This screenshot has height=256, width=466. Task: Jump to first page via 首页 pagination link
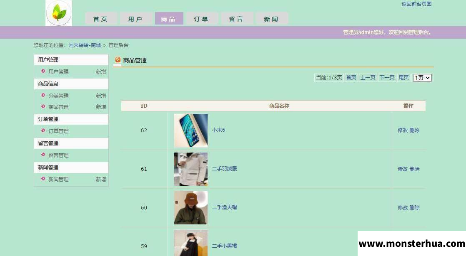[351, 78]
